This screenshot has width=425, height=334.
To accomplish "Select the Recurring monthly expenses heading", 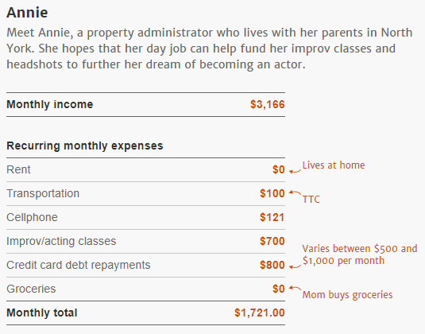I will pyautogui.click(x=85, y=146).
